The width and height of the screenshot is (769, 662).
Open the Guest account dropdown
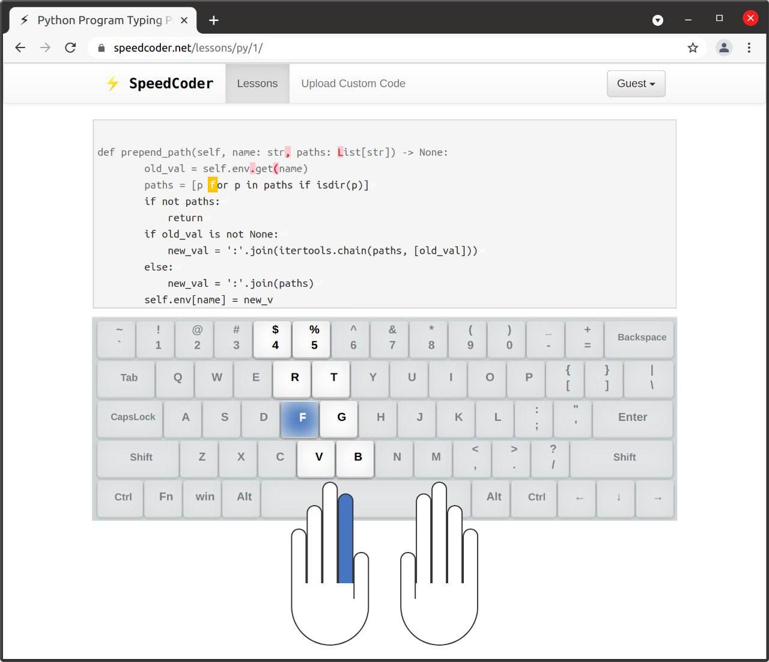[635, 84]
